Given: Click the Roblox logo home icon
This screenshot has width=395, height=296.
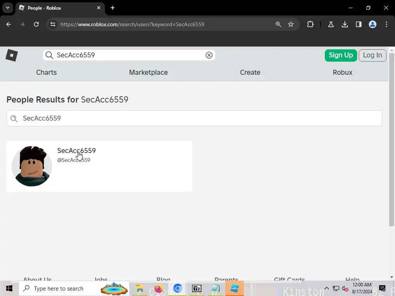Looking at the screenshot, I should (12, 55).
